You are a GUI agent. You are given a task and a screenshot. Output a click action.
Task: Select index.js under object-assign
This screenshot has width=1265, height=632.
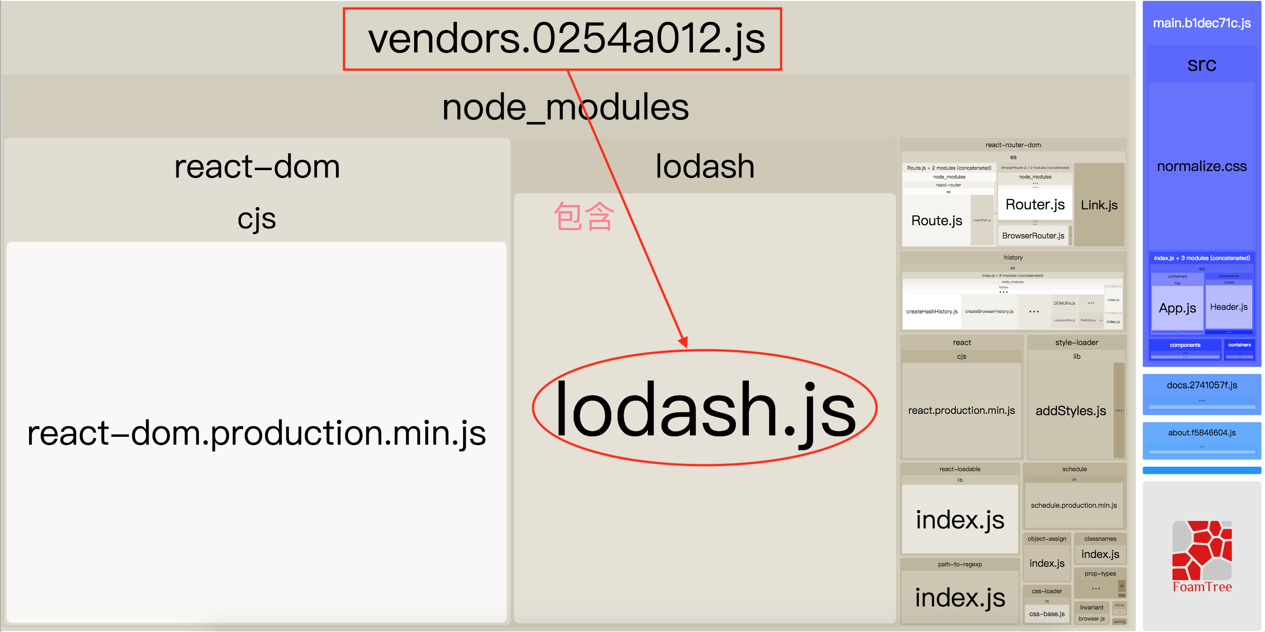click(x=1047, y=563)
